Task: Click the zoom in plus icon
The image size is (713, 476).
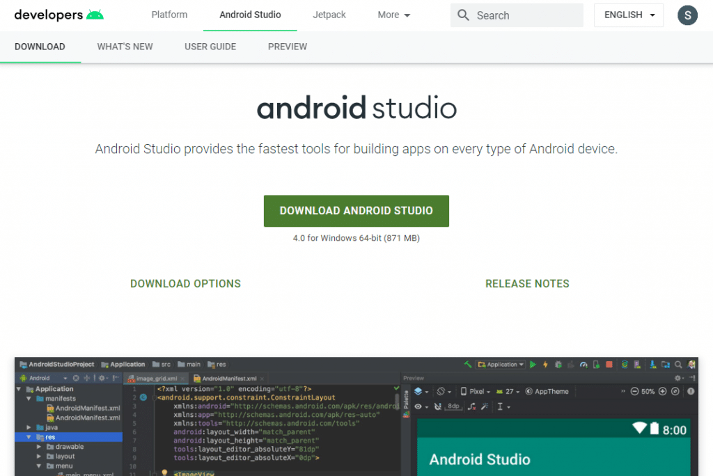Action: coord(663,391)
